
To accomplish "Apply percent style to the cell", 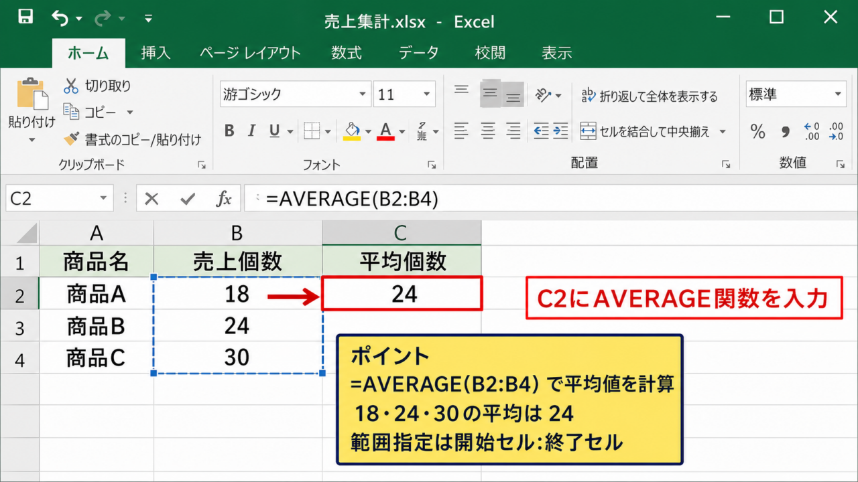I will tap(758, 131).
